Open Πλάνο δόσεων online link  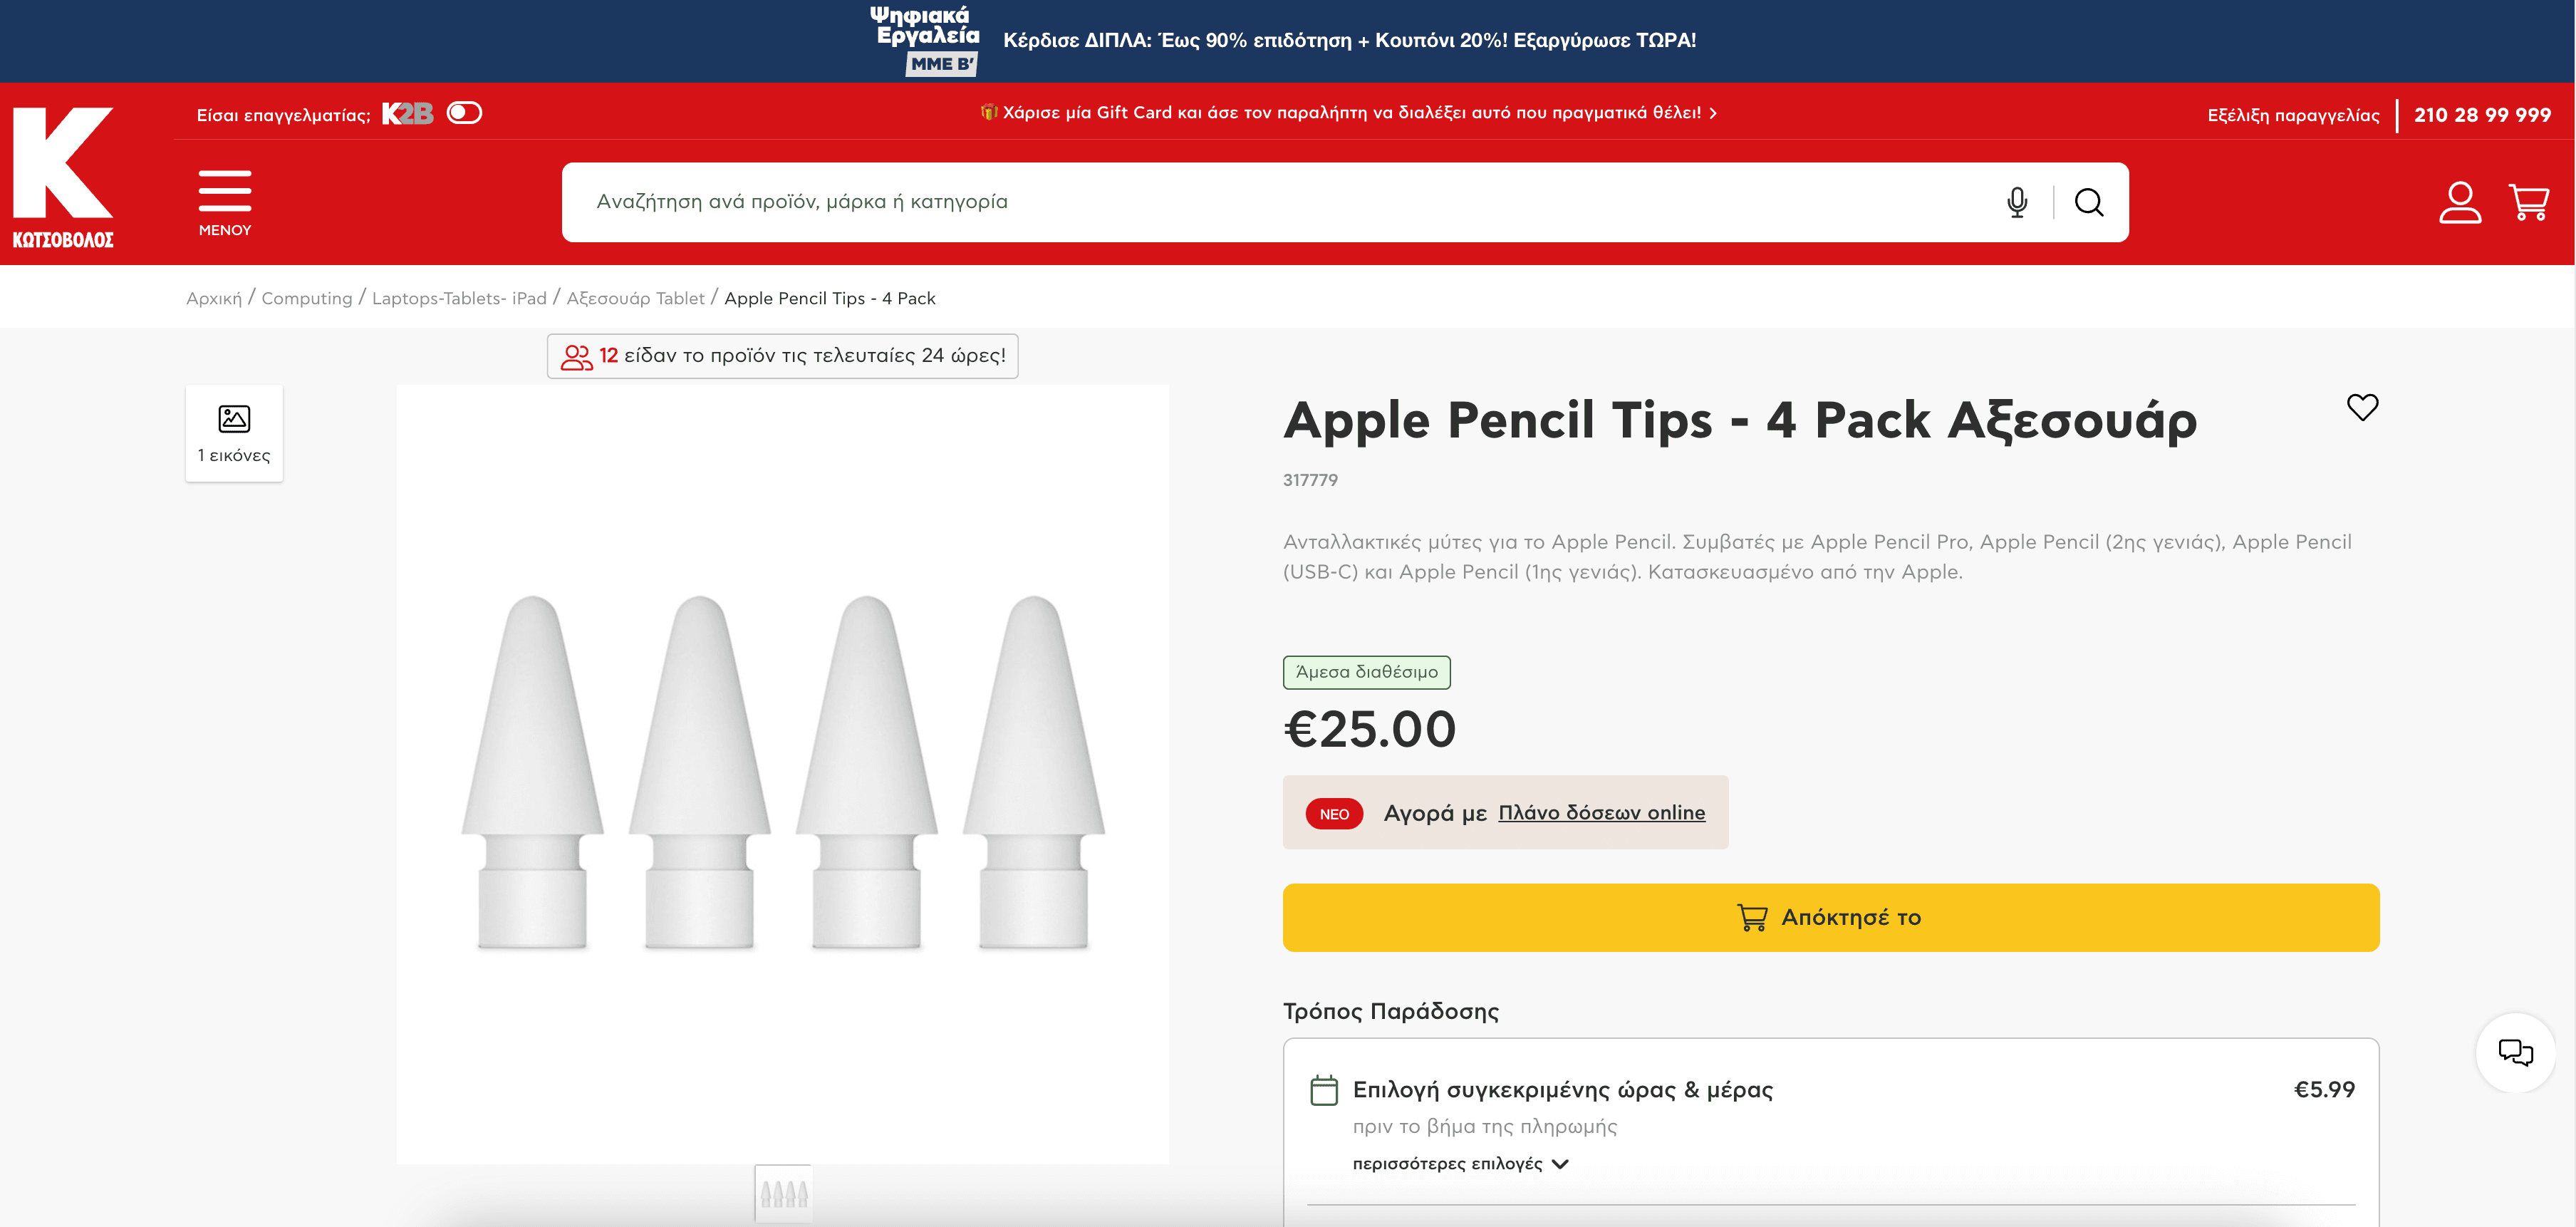click(x=1601, y=812)
